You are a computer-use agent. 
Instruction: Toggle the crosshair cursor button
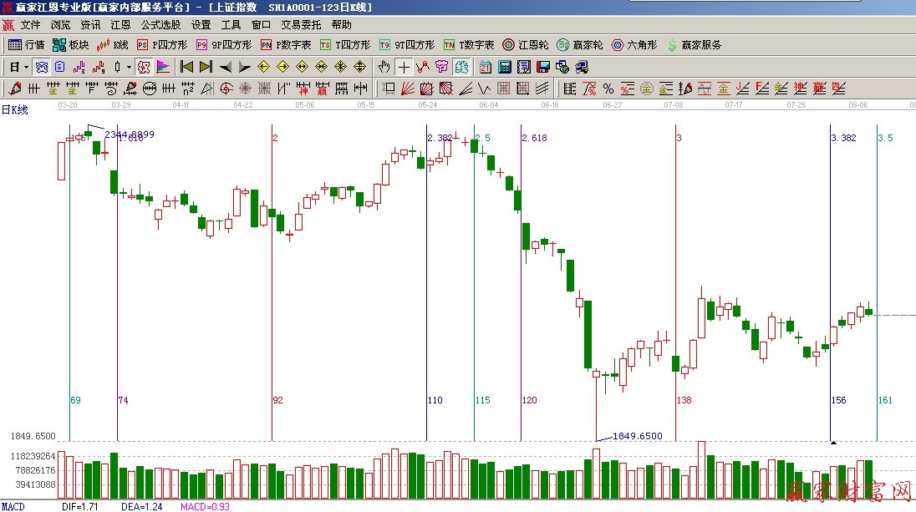pos(404,67)
